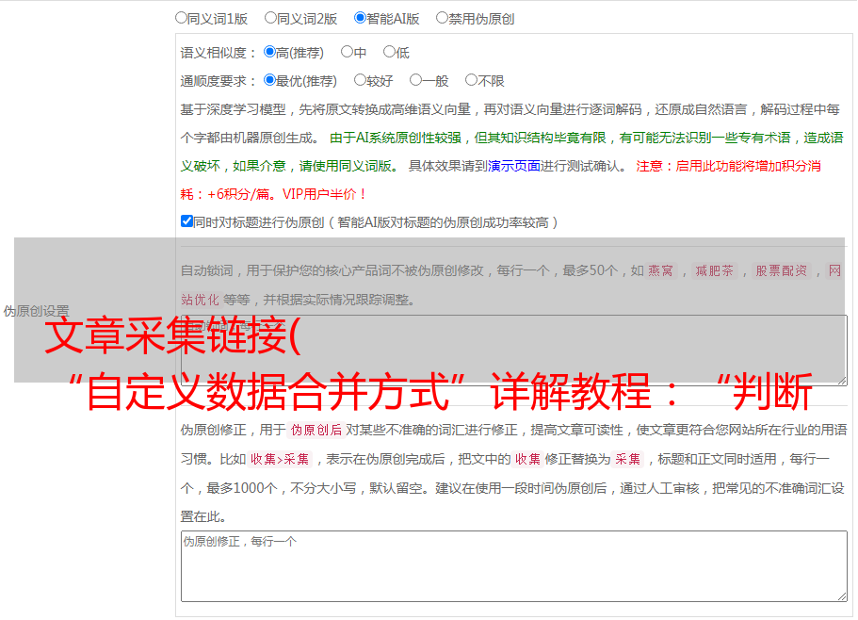Select the 同义词2版 radio option
Image resolution: width=858 pixels, height=620 pixels.
270,17
